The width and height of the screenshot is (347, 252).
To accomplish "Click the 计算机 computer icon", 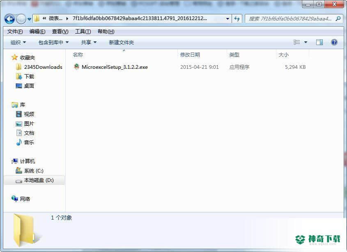I will point(15,161).
